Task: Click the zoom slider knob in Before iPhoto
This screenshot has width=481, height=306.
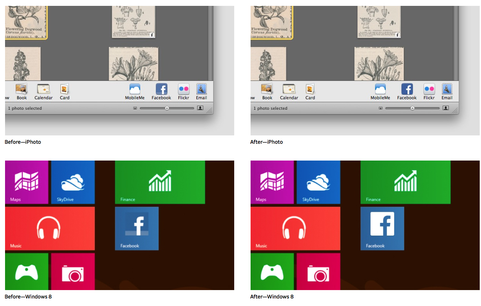Action: [x=167, y=108]
